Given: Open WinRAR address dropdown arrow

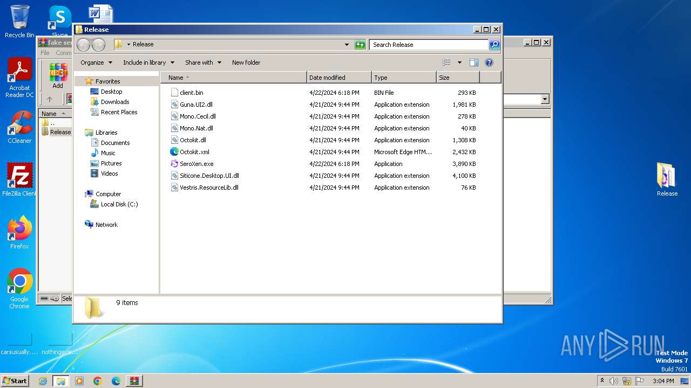Looking at the screenshot, I should [545, 99].
